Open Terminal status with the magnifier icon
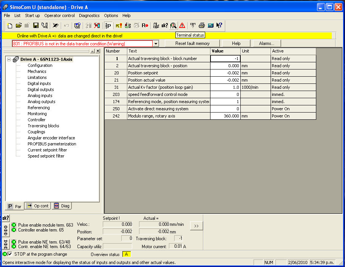The width and height of the screenshot is (345, 267). [173, 26]
